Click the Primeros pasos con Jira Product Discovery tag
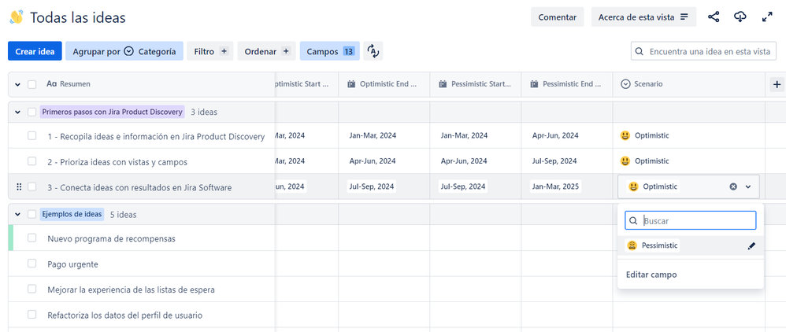The image size is (786, 332). 113,112
